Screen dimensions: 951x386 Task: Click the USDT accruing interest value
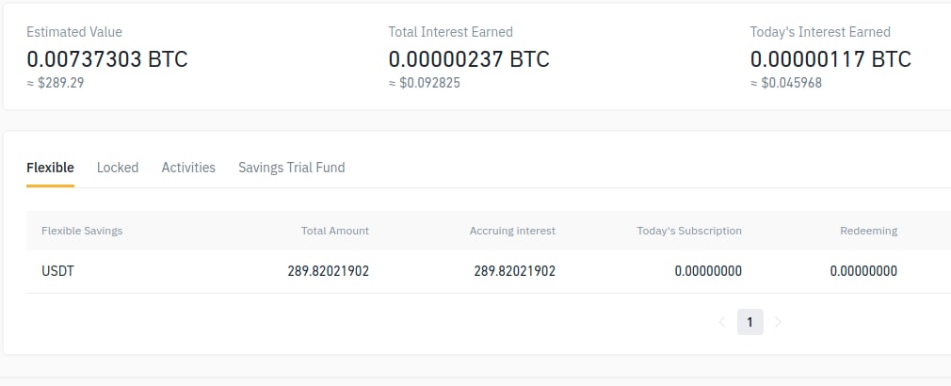click(x=515, y=271)
